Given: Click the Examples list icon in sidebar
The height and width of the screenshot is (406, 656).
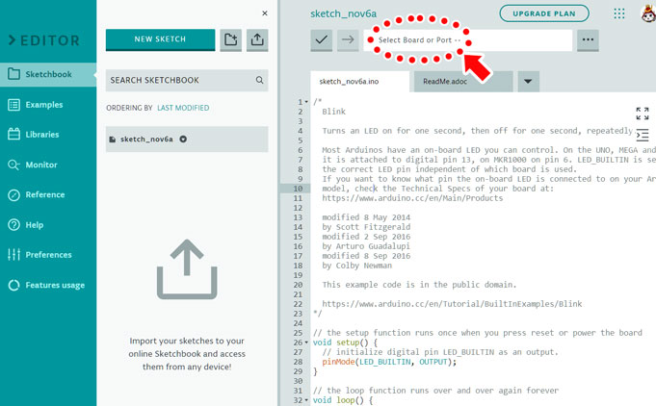Looking at the screenshot, I should pos(13,105).
